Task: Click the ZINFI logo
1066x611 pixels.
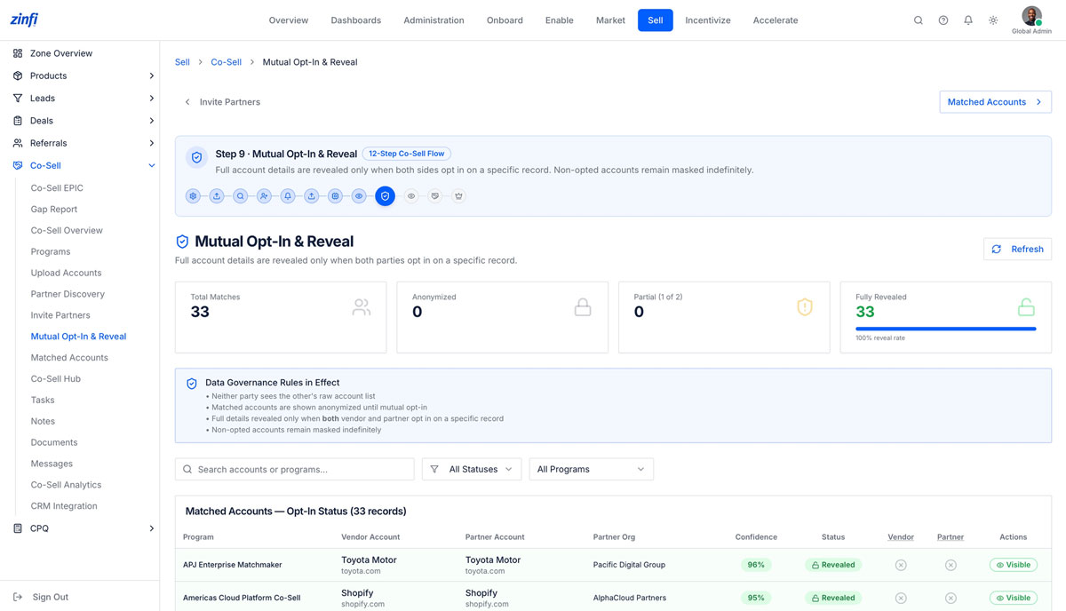Action: coord(24,20)
